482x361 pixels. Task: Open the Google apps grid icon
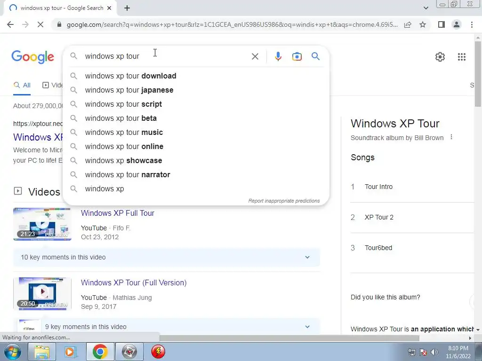(461, 57)
